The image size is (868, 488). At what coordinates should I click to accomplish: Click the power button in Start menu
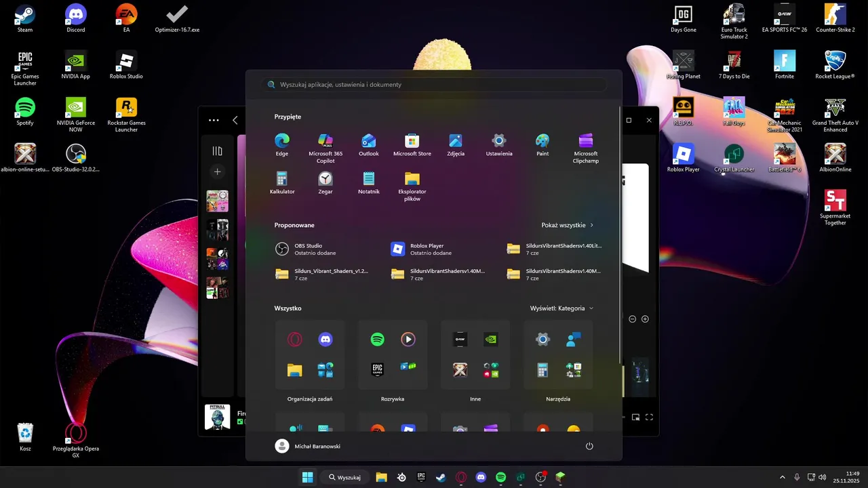(x=589, y=446)
